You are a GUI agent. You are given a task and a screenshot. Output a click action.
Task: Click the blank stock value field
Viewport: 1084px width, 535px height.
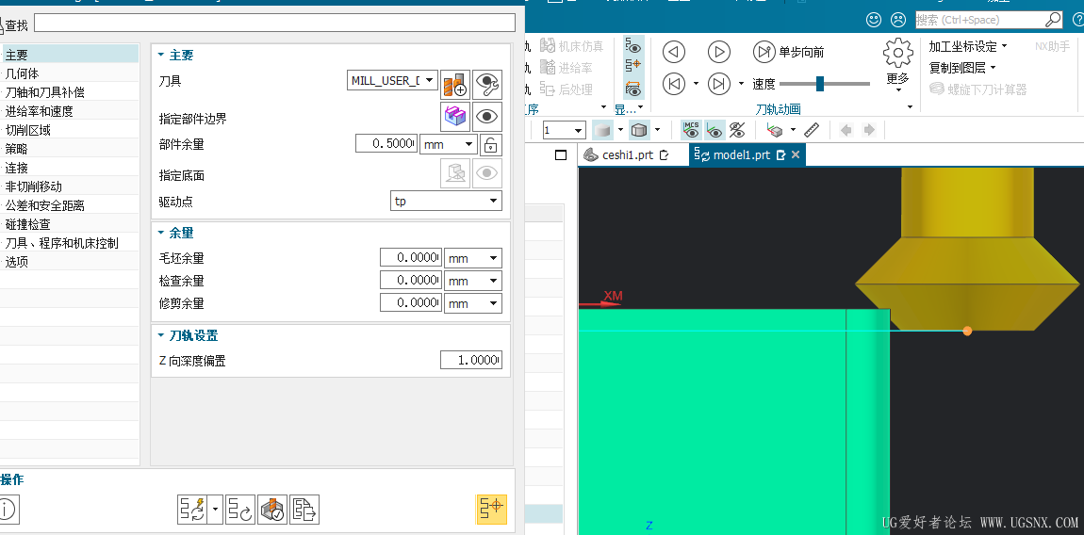click(x=411, y=258)
